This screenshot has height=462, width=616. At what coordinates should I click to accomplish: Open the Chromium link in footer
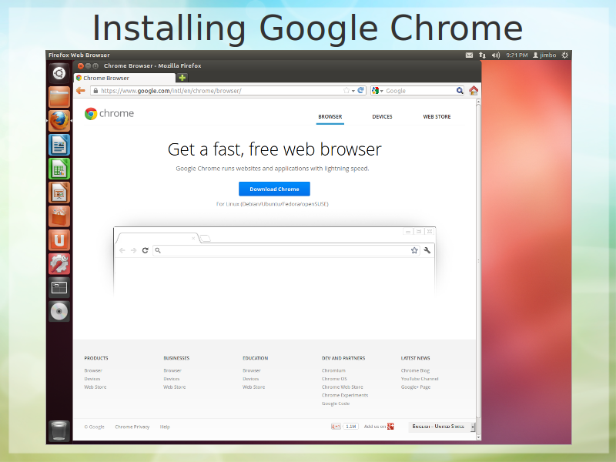(333, 370)
